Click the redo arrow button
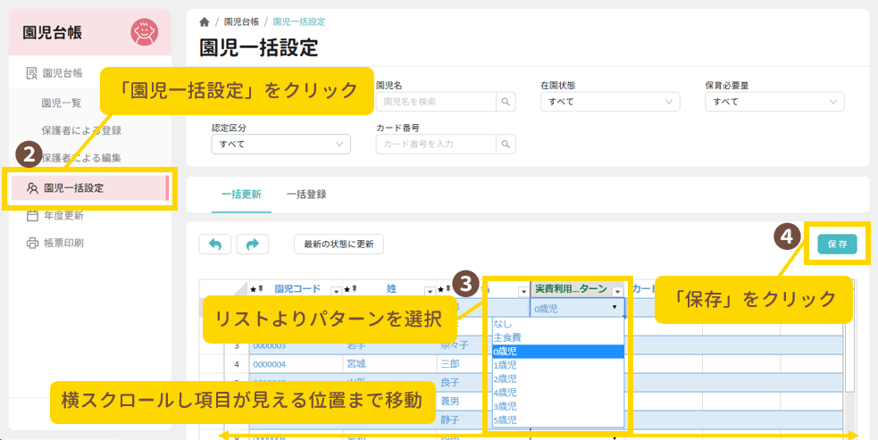This screenshot has height=440, width=878. point(252,244)
